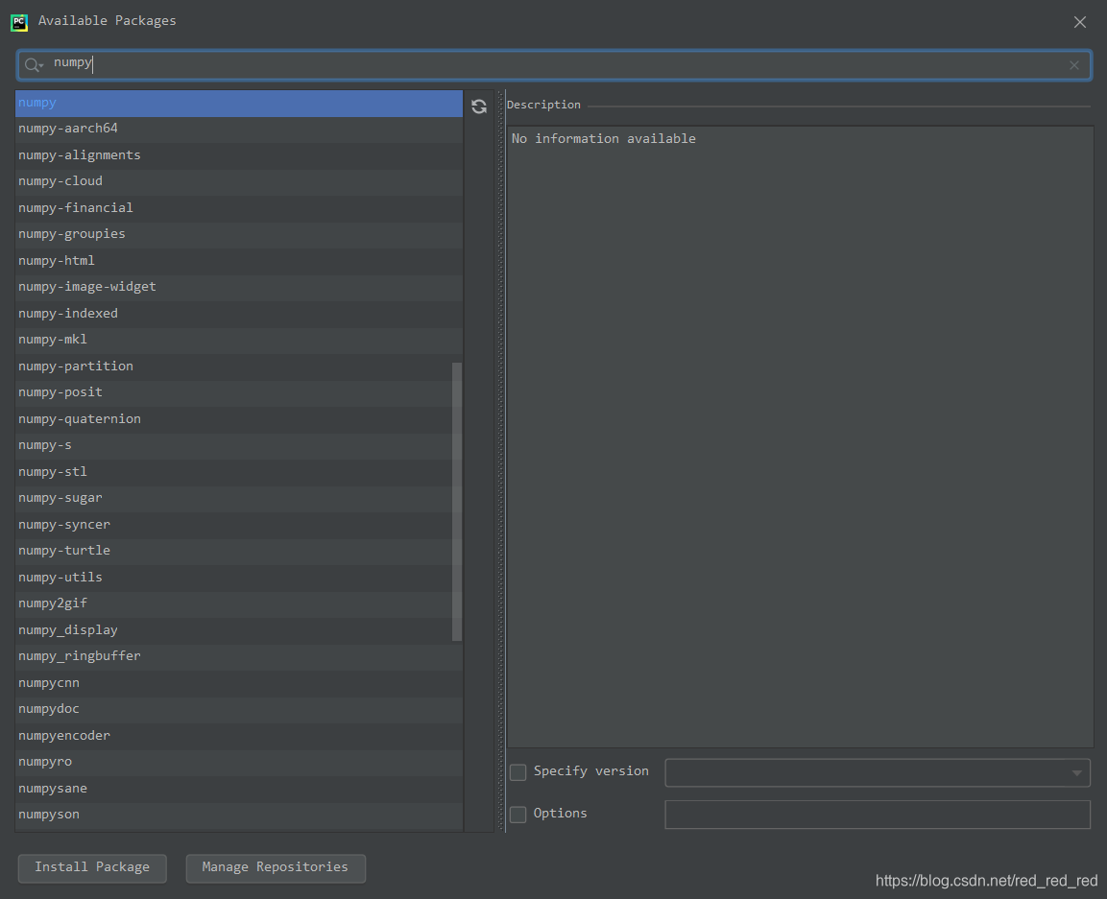The width and height of the screenshot is (1107, 899).
Task: Select numpy-utils package
Action: pyautogui.click(x=239, y=578)
